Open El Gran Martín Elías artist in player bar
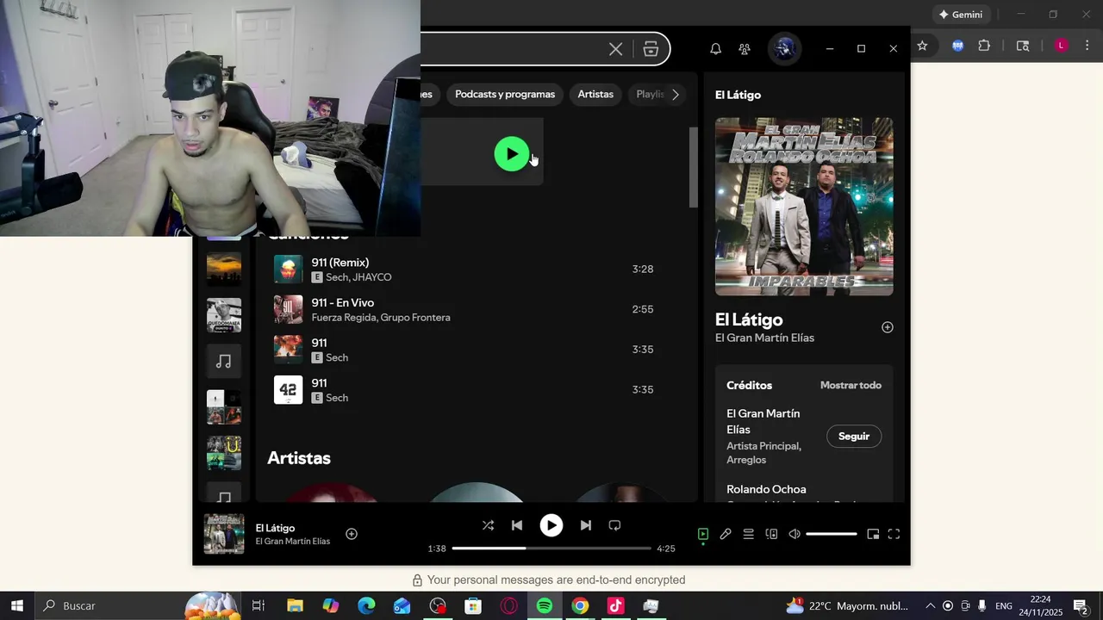 [x=293, y=542]
